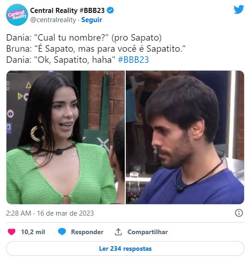Open the @centralreality handle

pos(53,20)
